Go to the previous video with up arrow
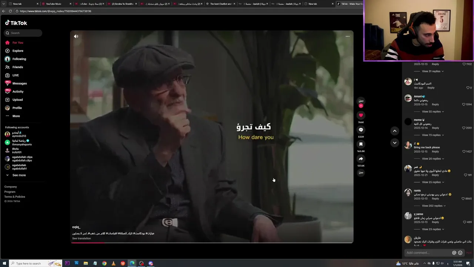 [x=394, y=131]
